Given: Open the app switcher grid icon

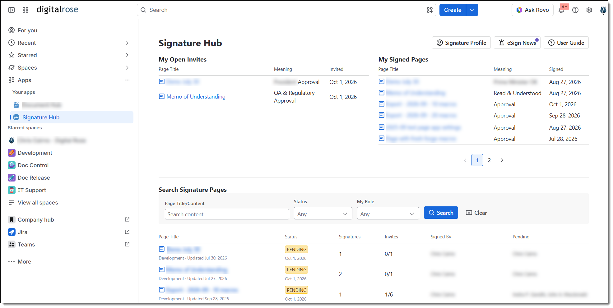Looking at the screenshot, I should point(26,10).
